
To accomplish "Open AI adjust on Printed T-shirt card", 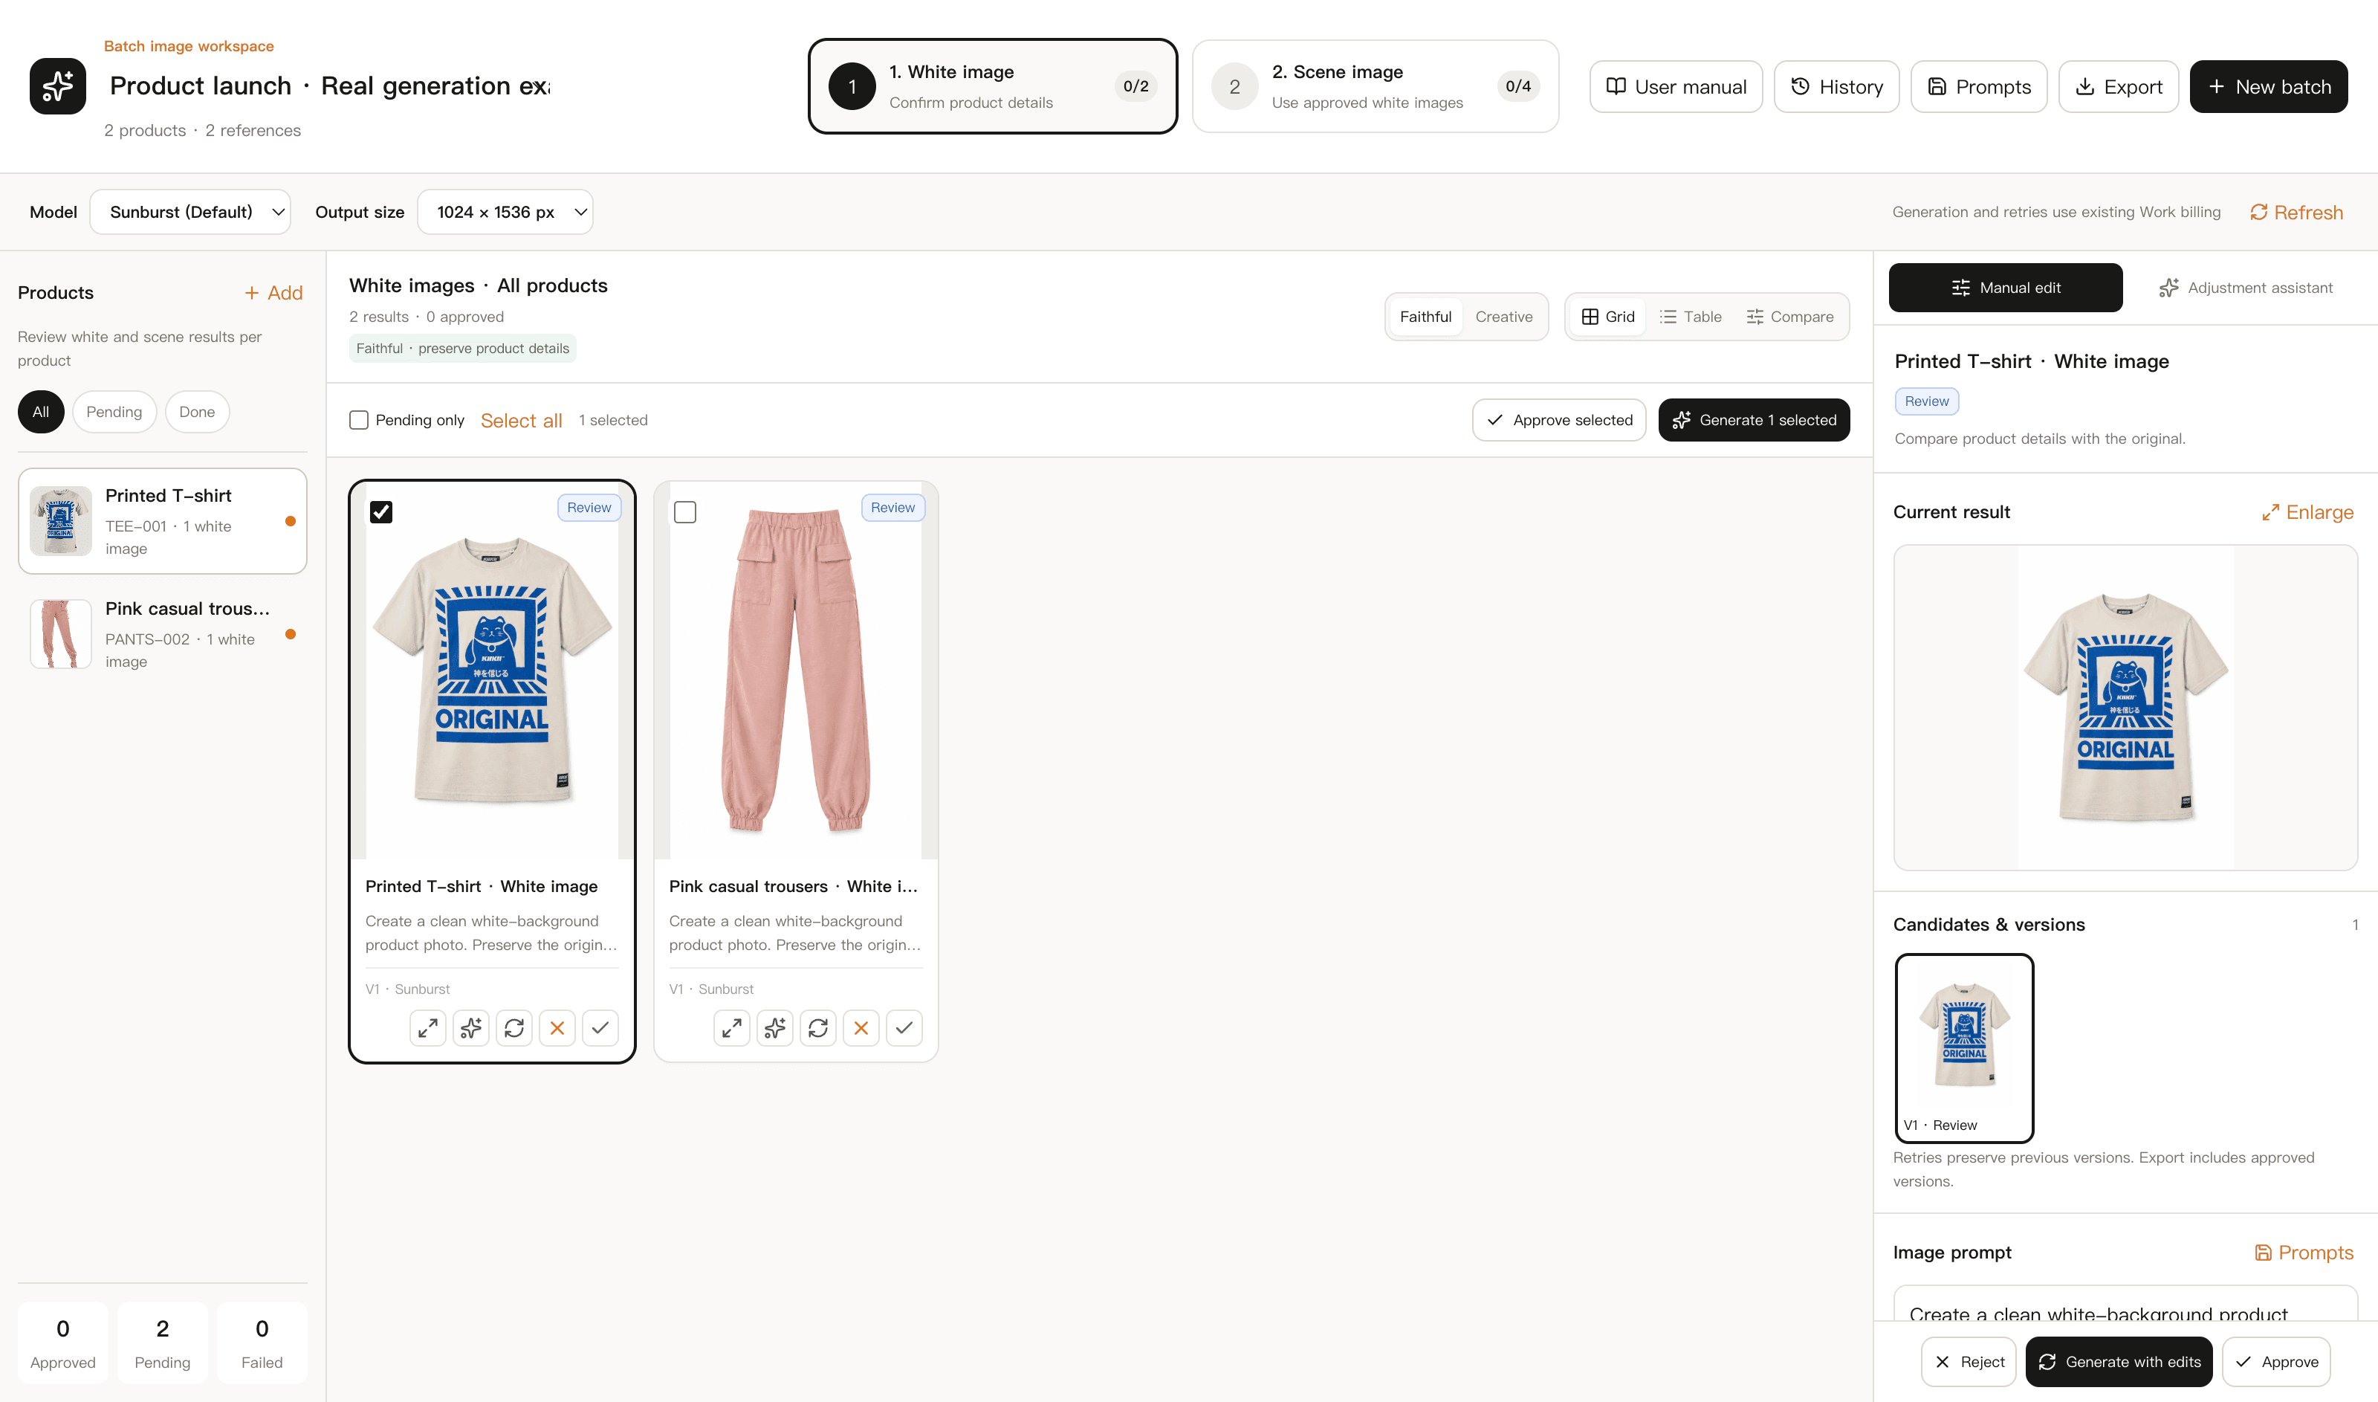I will tap(471, 1028).
